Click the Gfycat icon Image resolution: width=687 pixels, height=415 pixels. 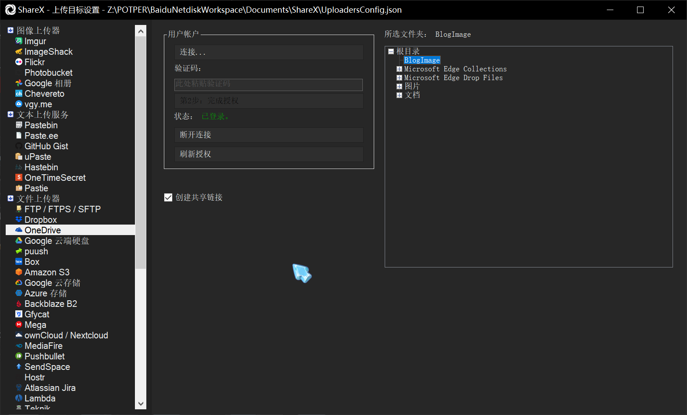pyautogui.click(x=19, y=314)
